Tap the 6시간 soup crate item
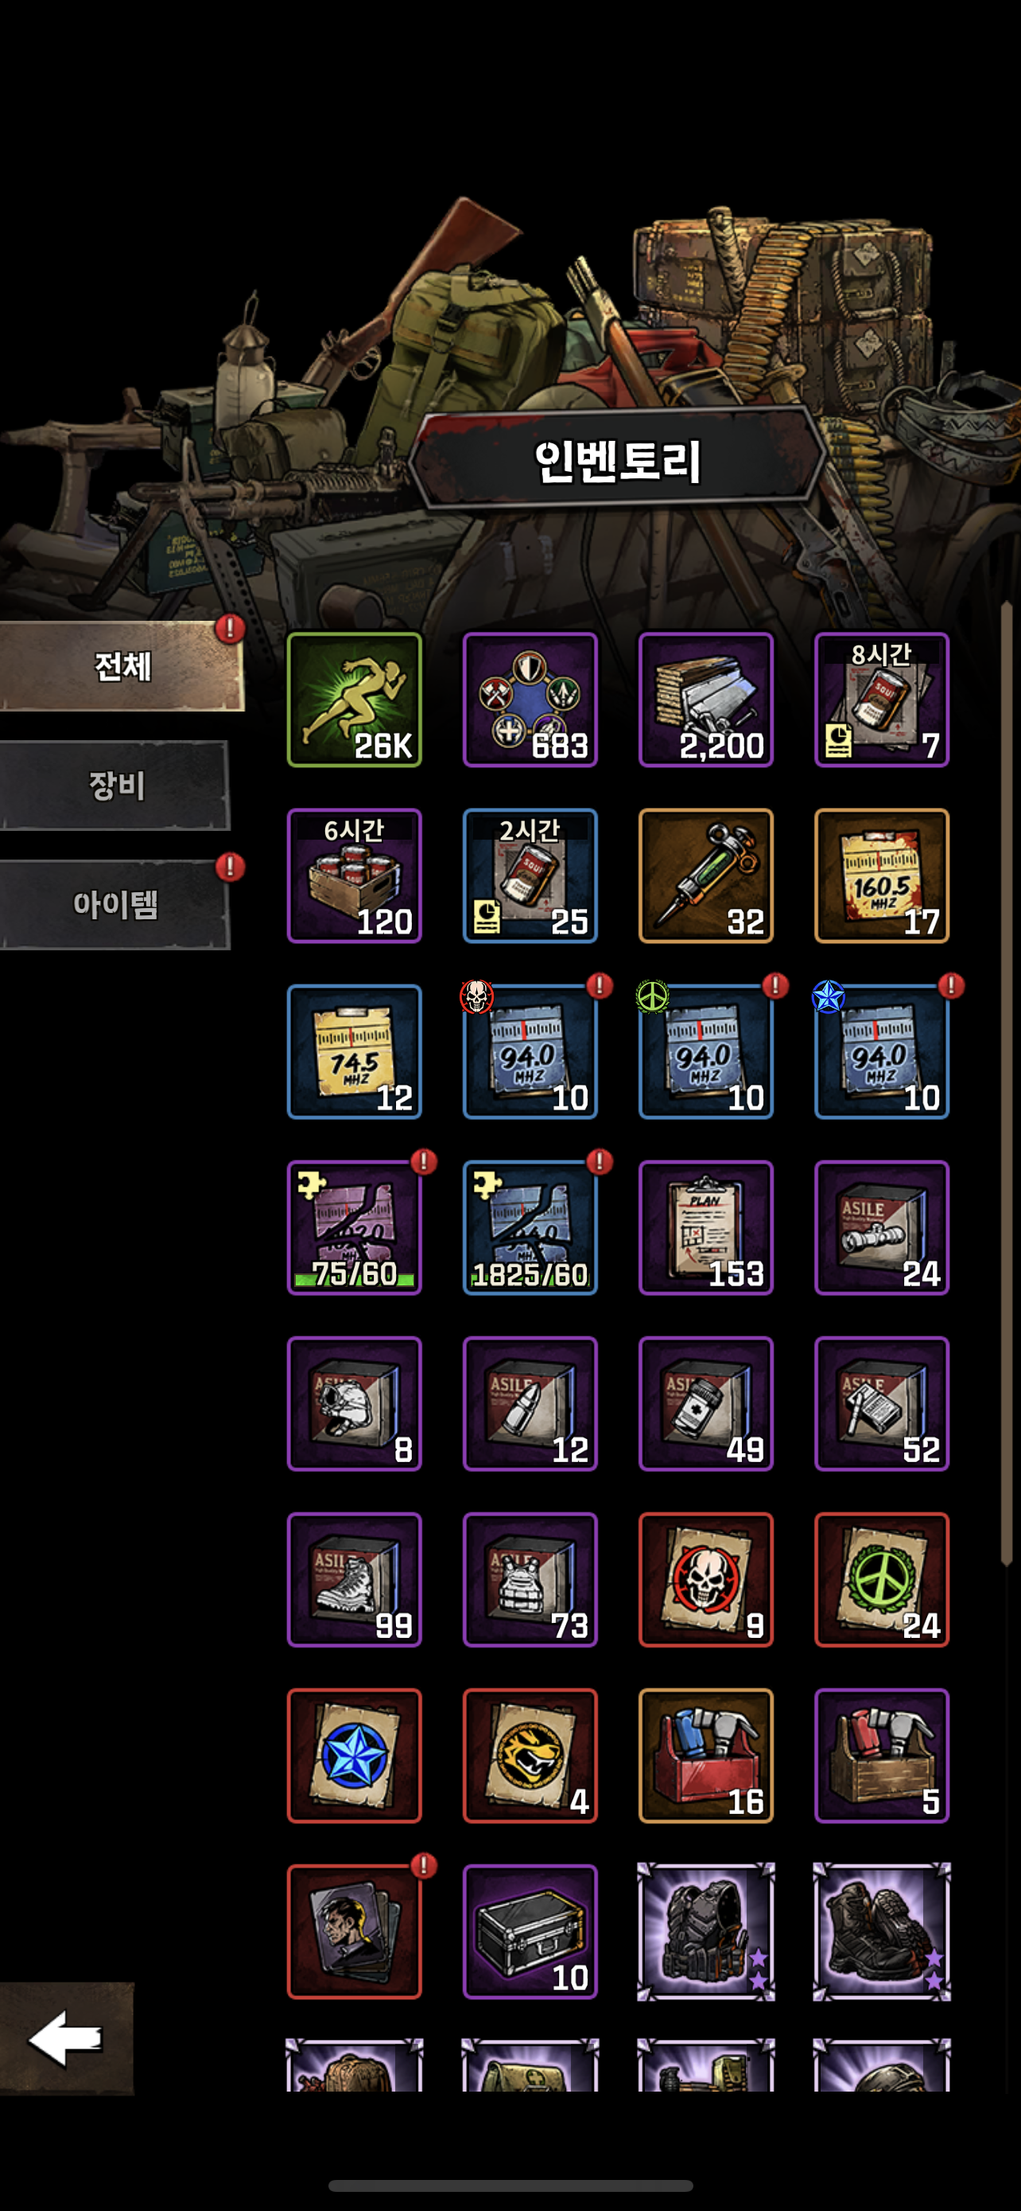This screenshot has height=2211, width=1021. click(354, 875)
